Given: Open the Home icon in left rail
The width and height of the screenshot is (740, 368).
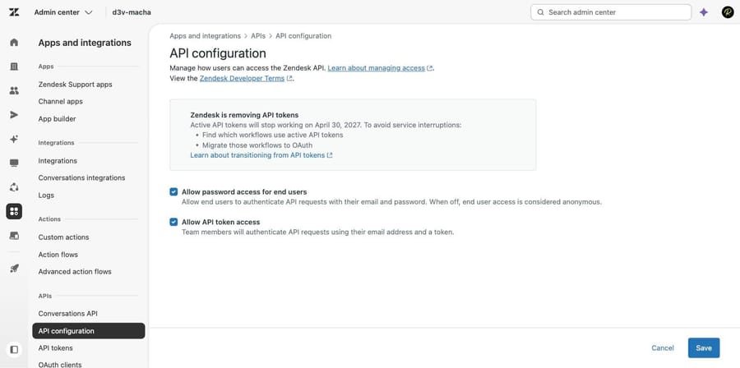Looking at the screenshot, I should click(14, 43).
